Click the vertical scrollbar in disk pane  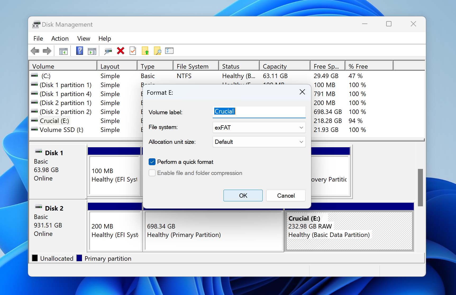(x=420, y=187)
